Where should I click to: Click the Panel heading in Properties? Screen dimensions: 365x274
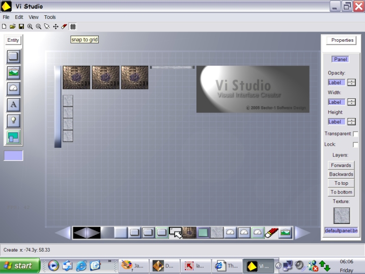[341, 60]
